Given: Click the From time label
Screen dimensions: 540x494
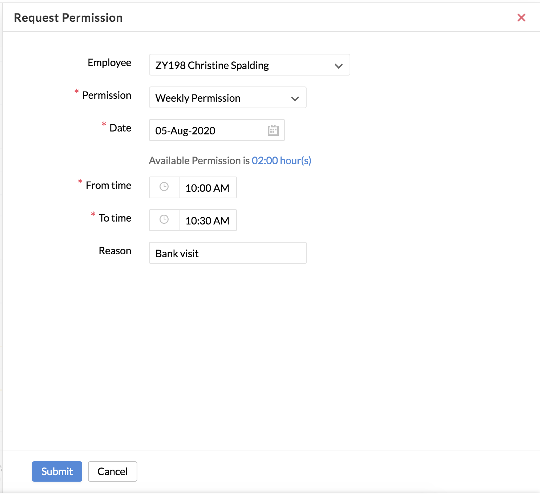Looking at the screenshot, I should tap(108, 186).
